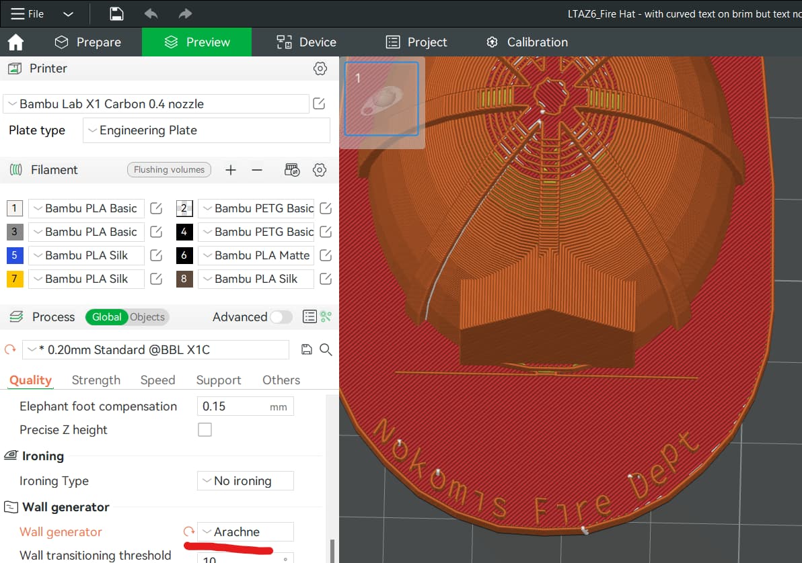Expand the File menu arrow

[x=68, y=14]
